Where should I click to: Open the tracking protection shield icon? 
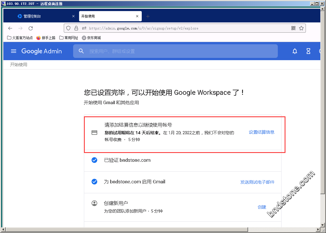[68, 28]
